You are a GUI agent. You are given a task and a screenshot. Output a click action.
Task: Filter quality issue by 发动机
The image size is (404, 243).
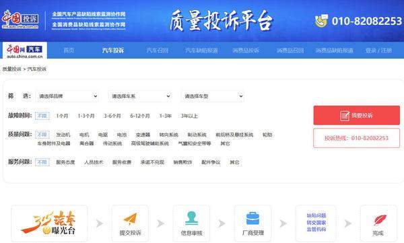coord(63,135)
